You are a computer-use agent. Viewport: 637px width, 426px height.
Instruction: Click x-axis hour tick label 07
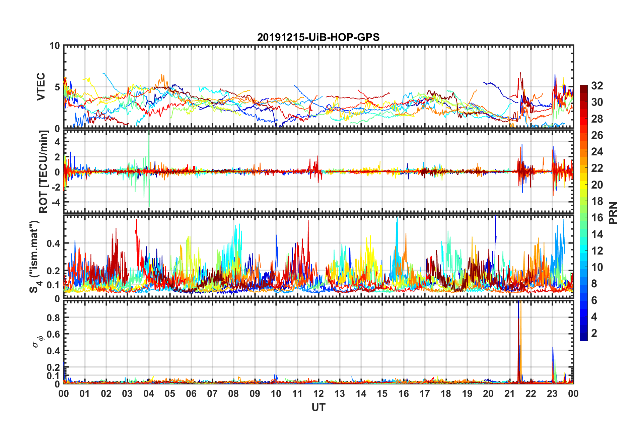(212, 394)
